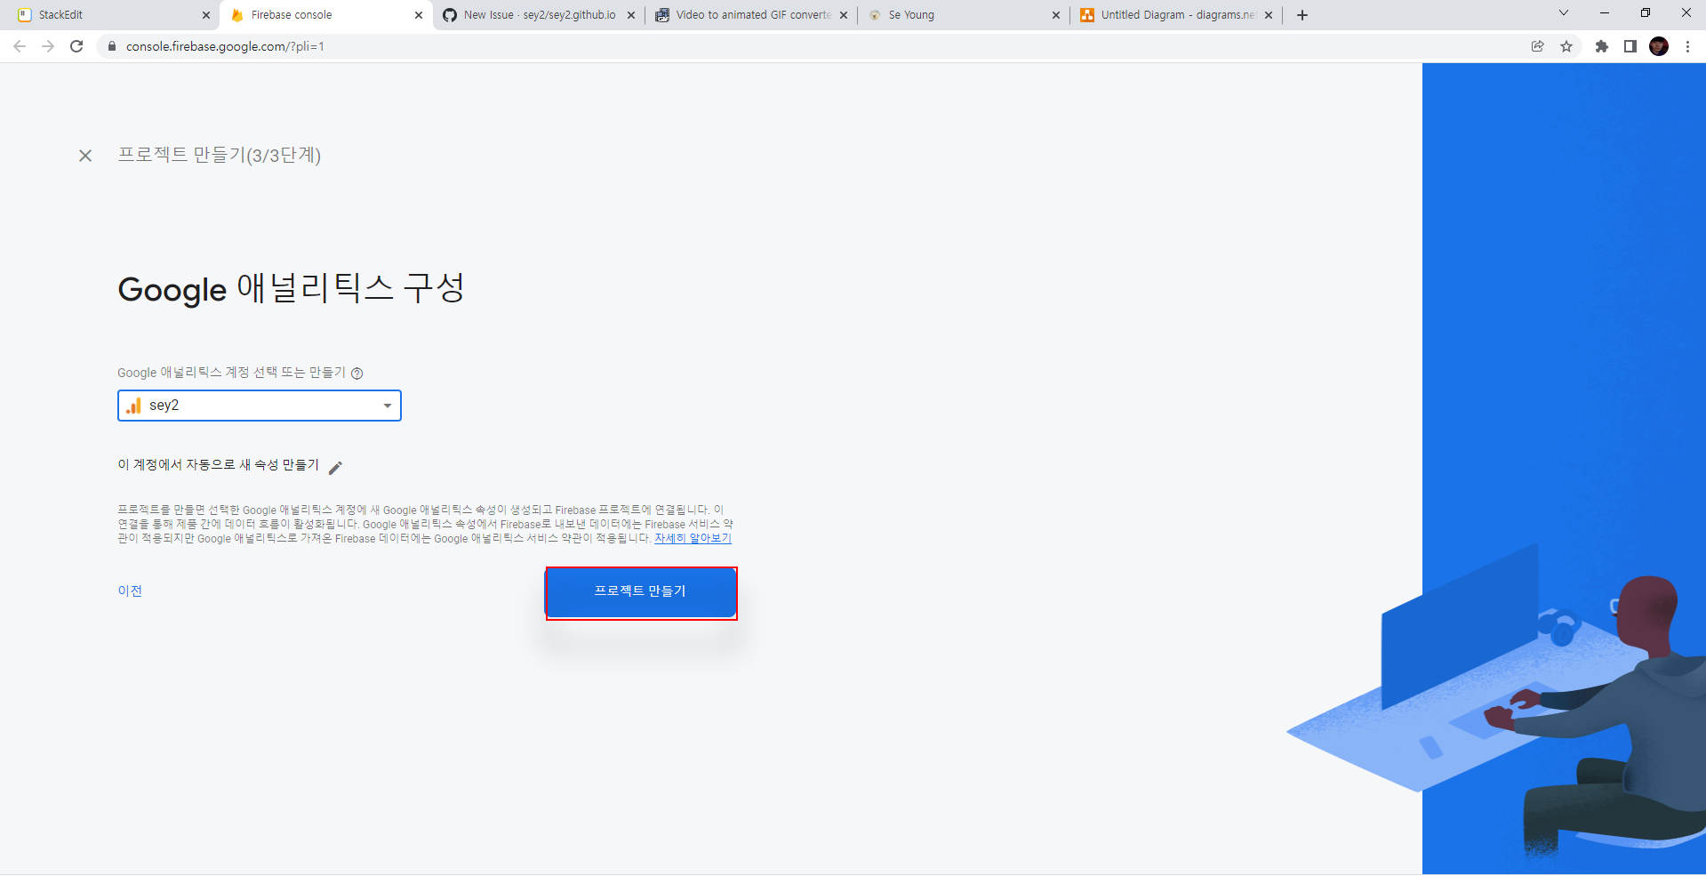1706x876 pixels.
Task: Open the Chrome profile avatar
Action: tap(1659, 46)
